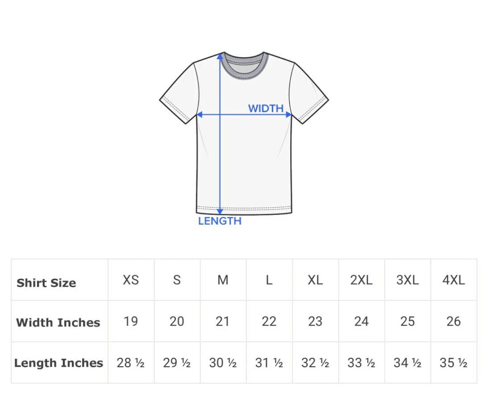Screen dimensions: 491x419
Task: Click the 33 ½ length value
Action: click(x=361, y=363)
